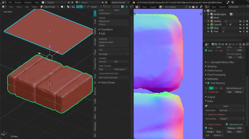This screenshot has height=139, width=249.
Task: Uncheck the Bord checkbox
Action: coord(206,50)
